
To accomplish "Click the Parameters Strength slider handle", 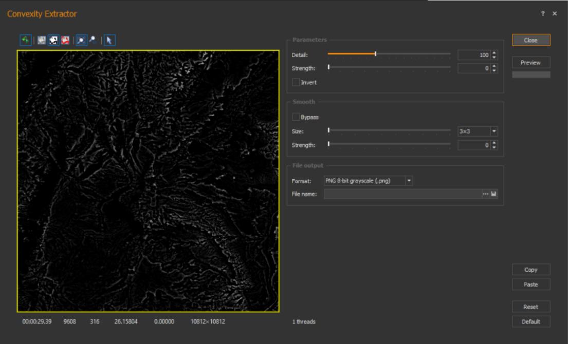I will coord(328,67).
